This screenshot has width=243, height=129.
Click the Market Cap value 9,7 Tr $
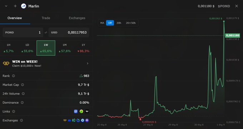coord(84,85)
